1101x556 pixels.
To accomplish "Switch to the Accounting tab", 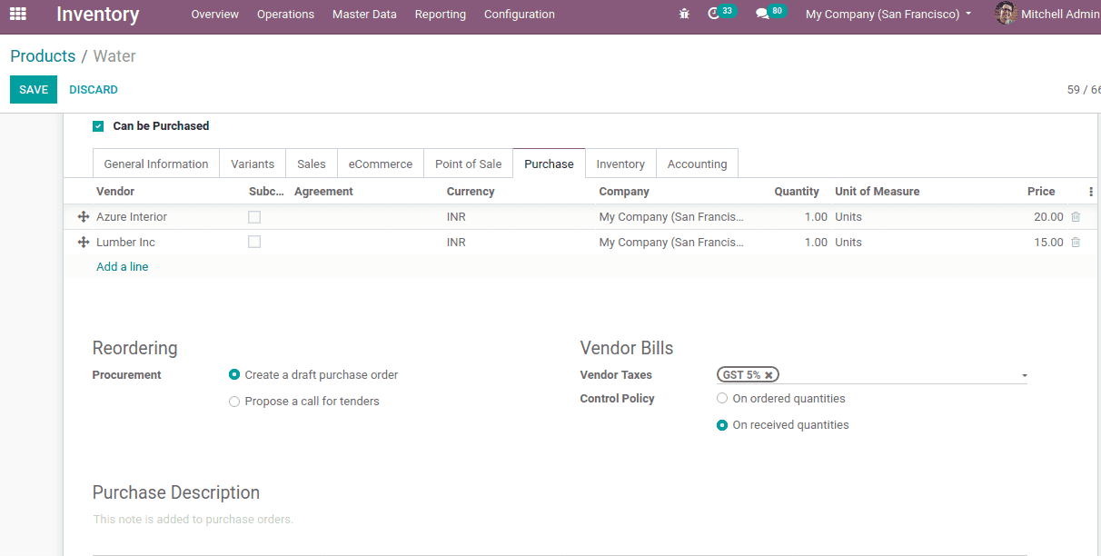I will pyautogui.click(x=697, y=164).
